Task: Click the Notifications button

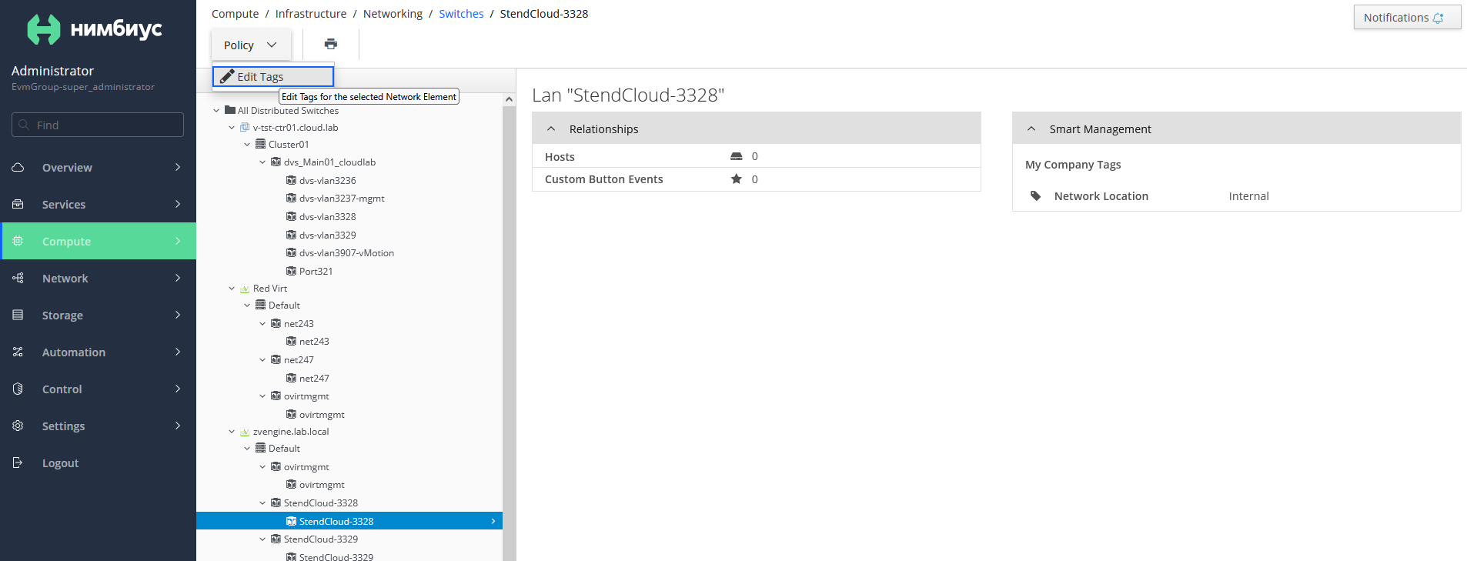Action: [1407, 17]
